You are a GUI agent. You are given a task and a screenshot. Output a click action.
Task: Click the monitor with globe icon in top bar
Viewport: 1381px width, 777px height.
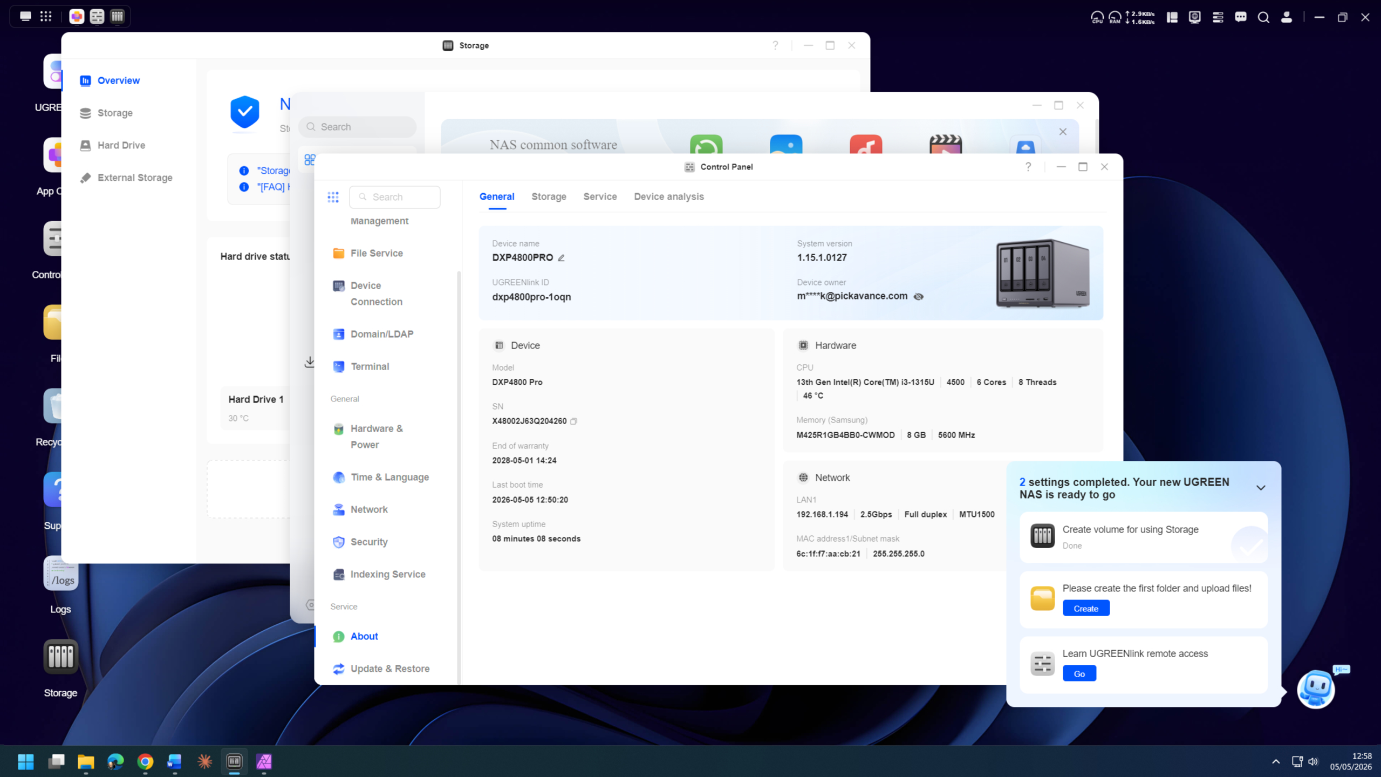[x=1195, y=17]
